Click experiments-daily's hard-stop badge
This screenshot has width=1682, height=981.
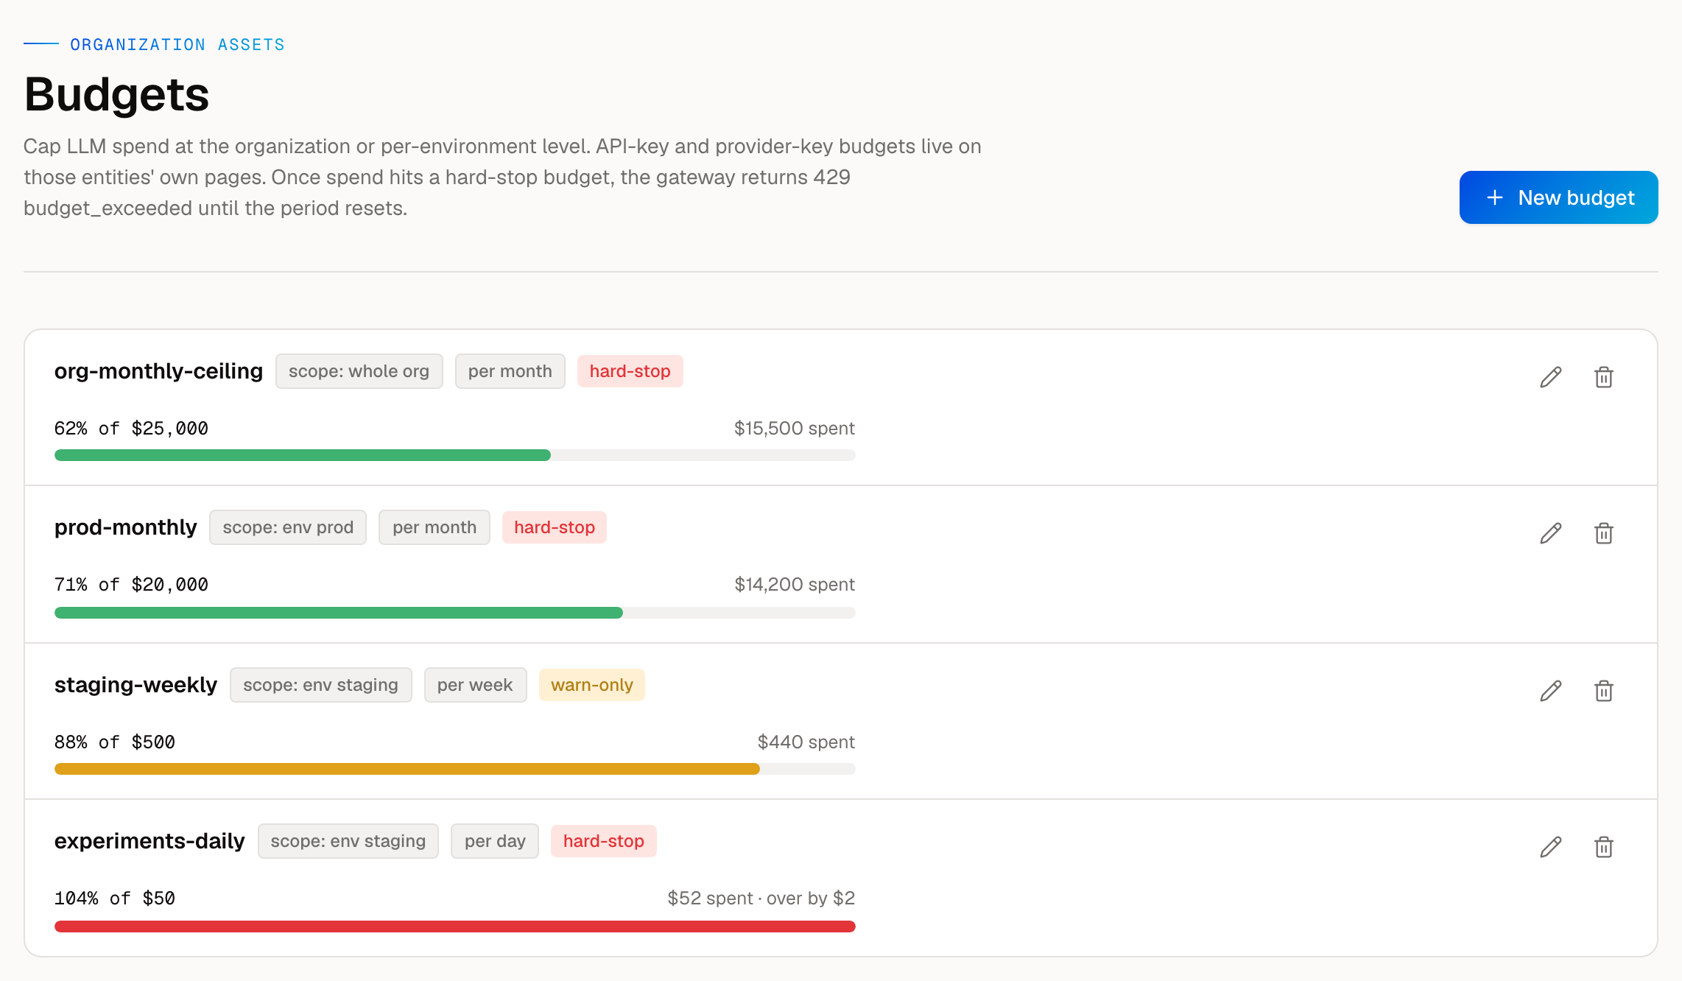(x=604, y=841)
